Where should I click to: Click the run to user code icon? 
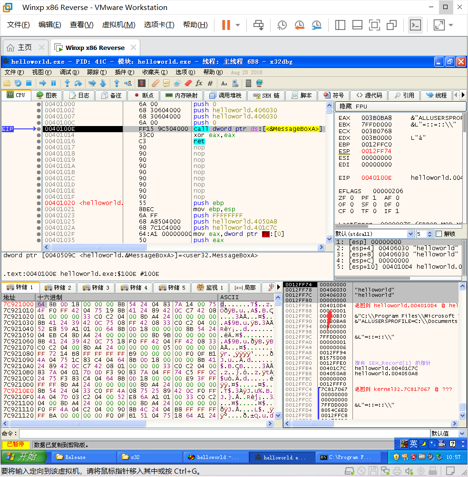click(x=128, y=83)
